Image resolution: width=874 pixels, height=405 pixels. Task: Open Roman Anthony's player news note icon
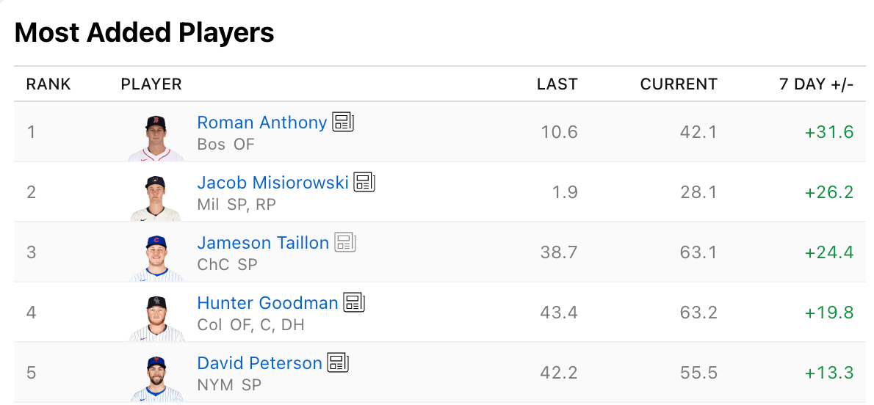click(x=343, y=123)
